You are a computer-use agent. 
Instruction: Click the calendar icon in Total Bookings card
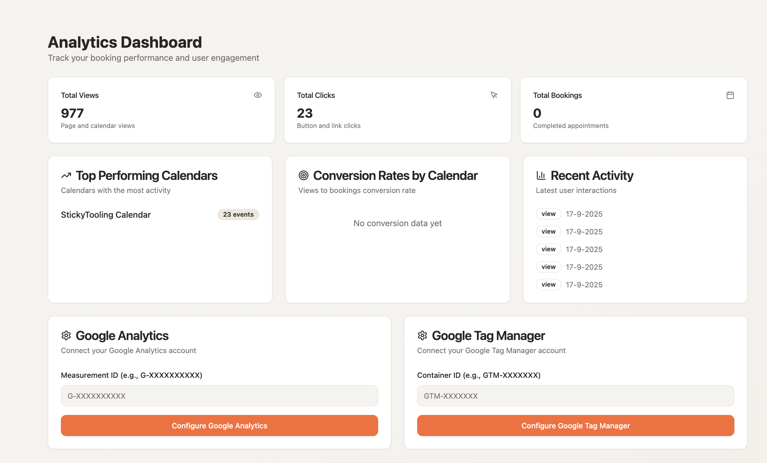730,95
